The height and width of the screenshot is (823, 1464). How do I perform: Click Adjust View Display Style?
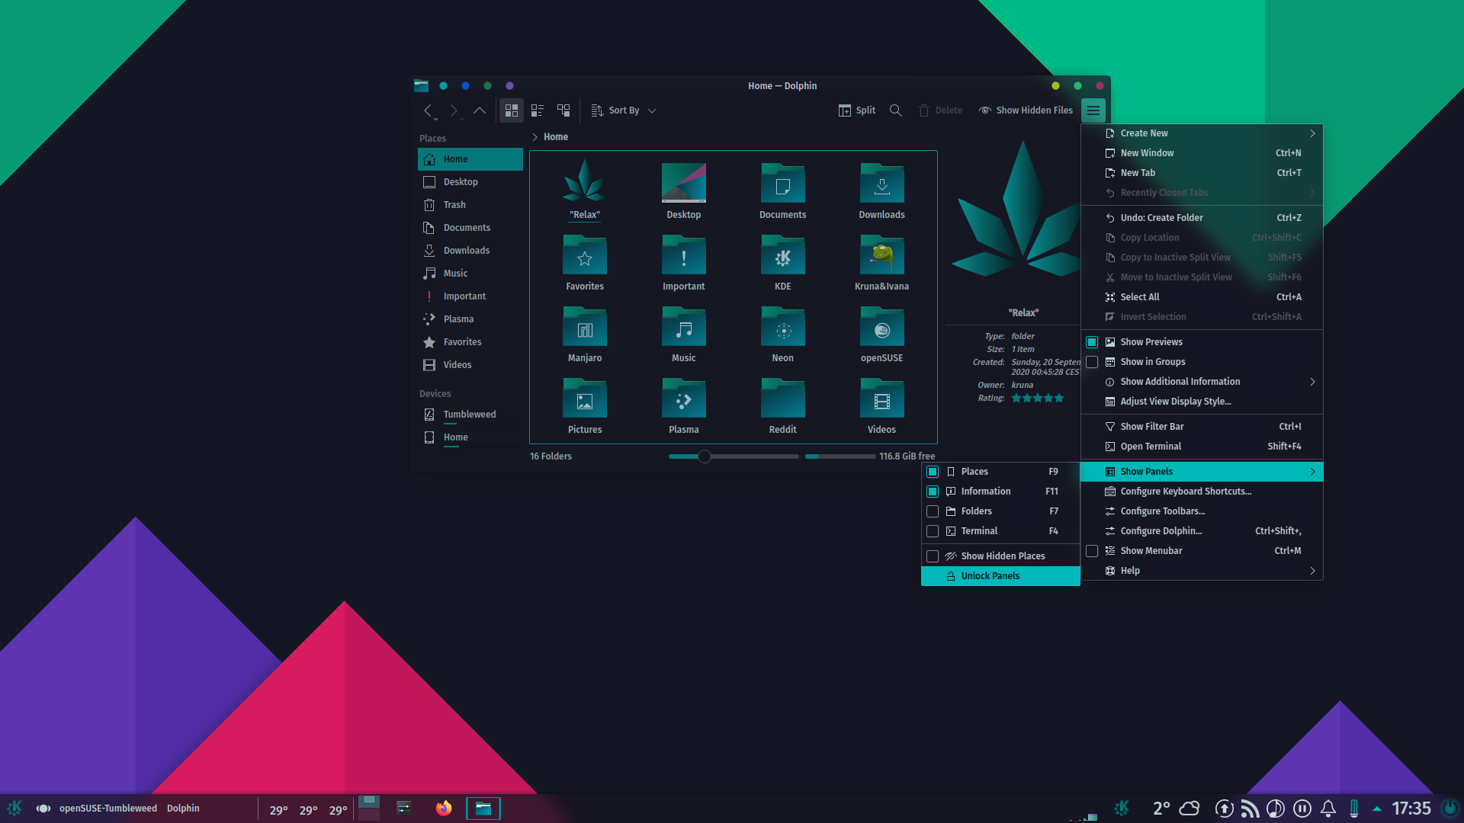click(x=1202, y=402)
